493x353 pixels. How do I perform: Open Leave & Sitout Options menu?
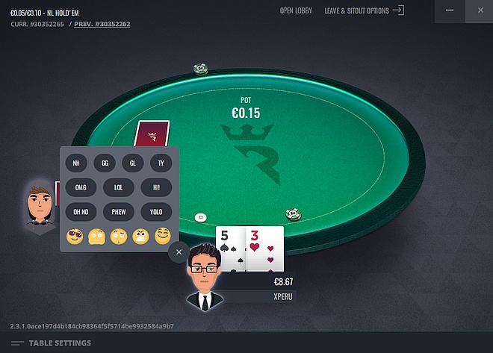pyautogui.click(x=356, y=10)
